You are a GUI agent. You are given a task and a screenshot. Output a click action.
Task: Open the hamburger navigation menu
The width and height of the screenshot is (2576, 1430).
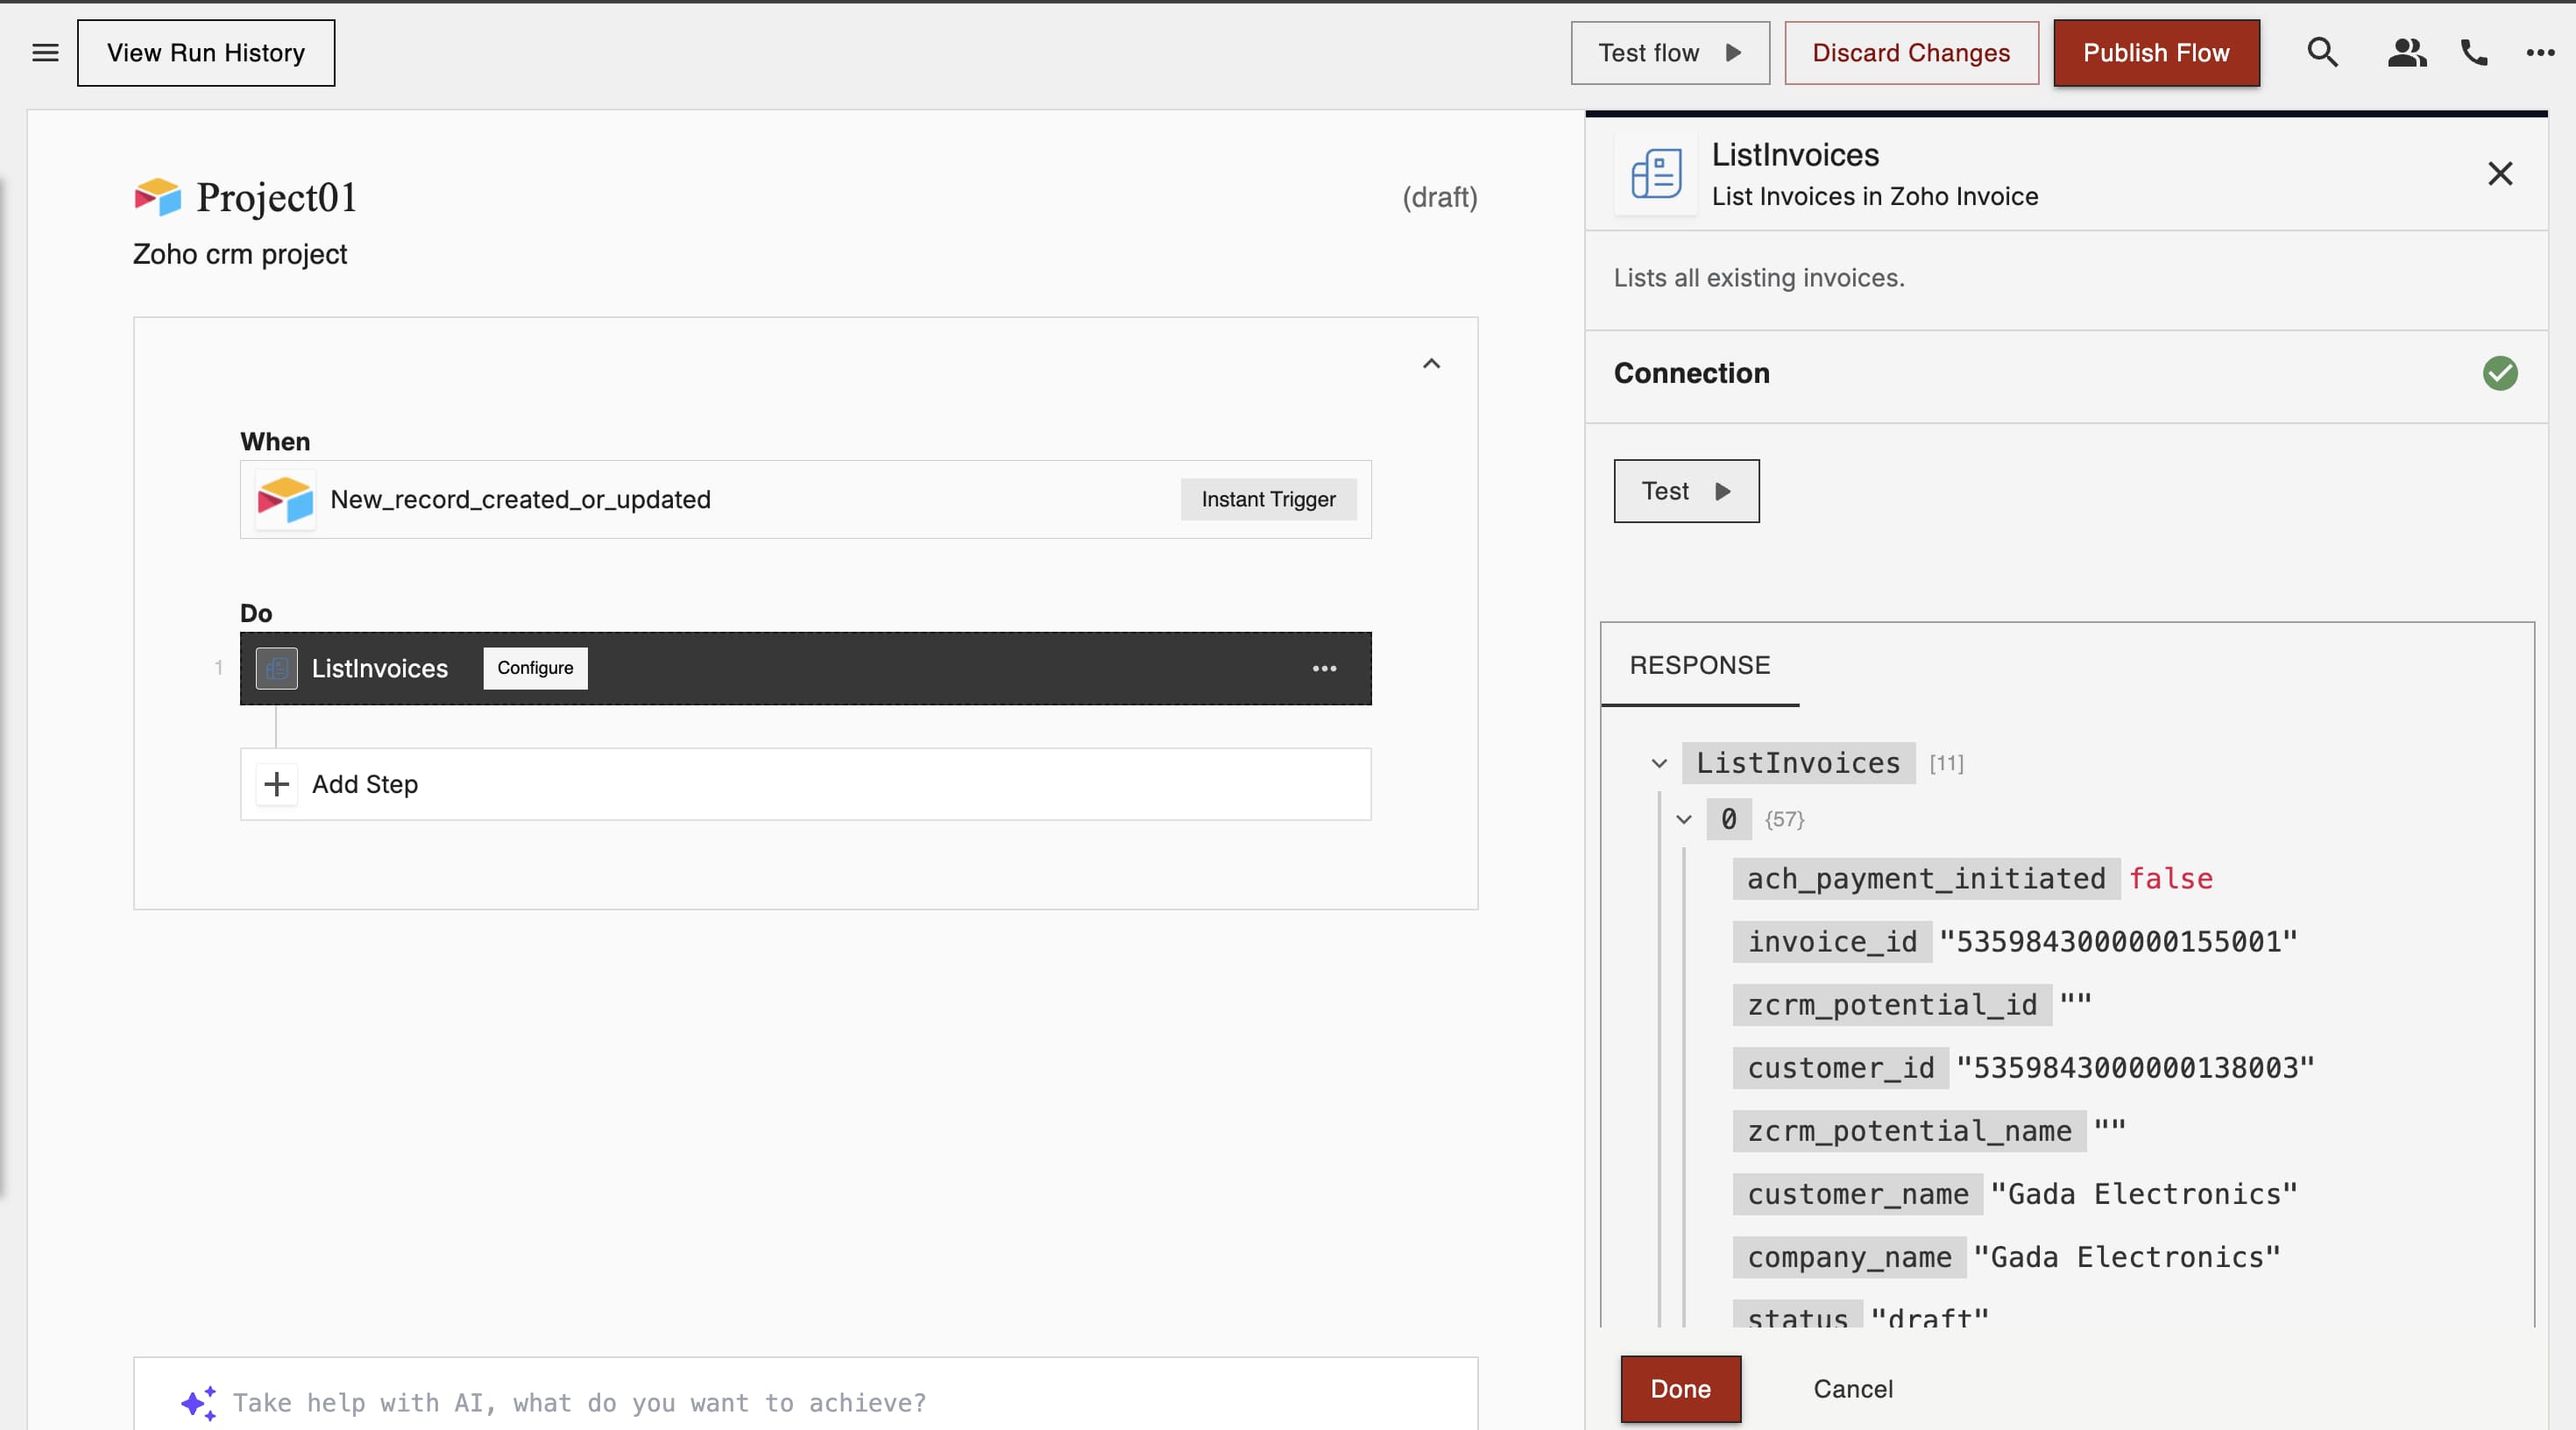[x=45, y=53]
